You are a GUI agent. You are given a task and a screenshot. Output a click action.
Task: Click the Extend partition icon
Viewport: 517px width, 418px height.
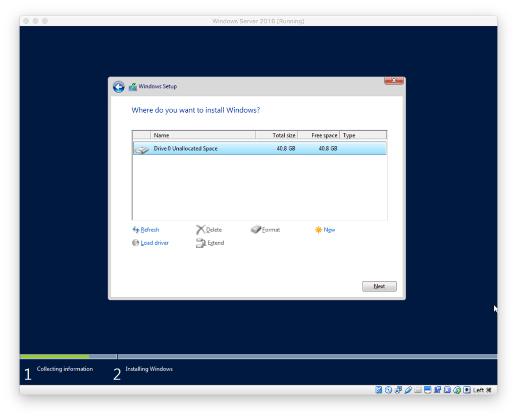[201, 243]
